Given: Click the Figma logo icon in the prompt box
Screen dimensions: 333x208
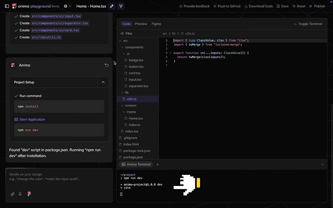Looking at the screenshot, I should (x=29, y=194).
